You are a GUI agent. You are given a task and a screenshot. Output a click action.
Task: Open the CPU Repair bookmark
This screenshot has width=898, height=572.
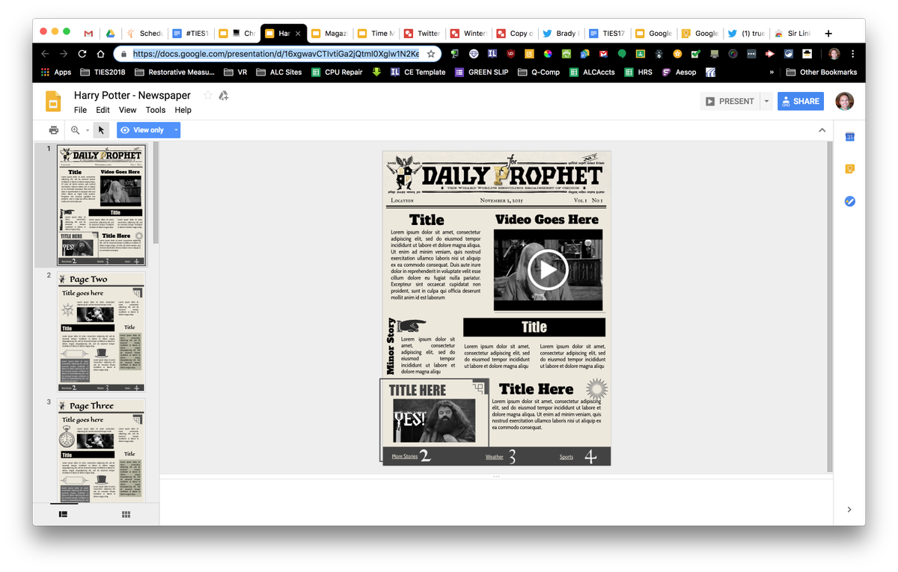(337, 73)
